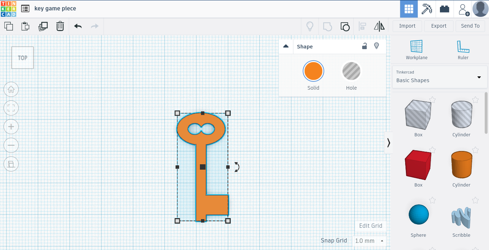Open Snap Grid 1.0 mm dropdown
This screenshot has width=489, height=250.
[369, 241]
